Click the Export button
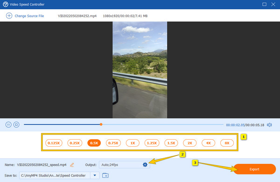This screenshot has width=280, height=182. click(x=254, y=169)
